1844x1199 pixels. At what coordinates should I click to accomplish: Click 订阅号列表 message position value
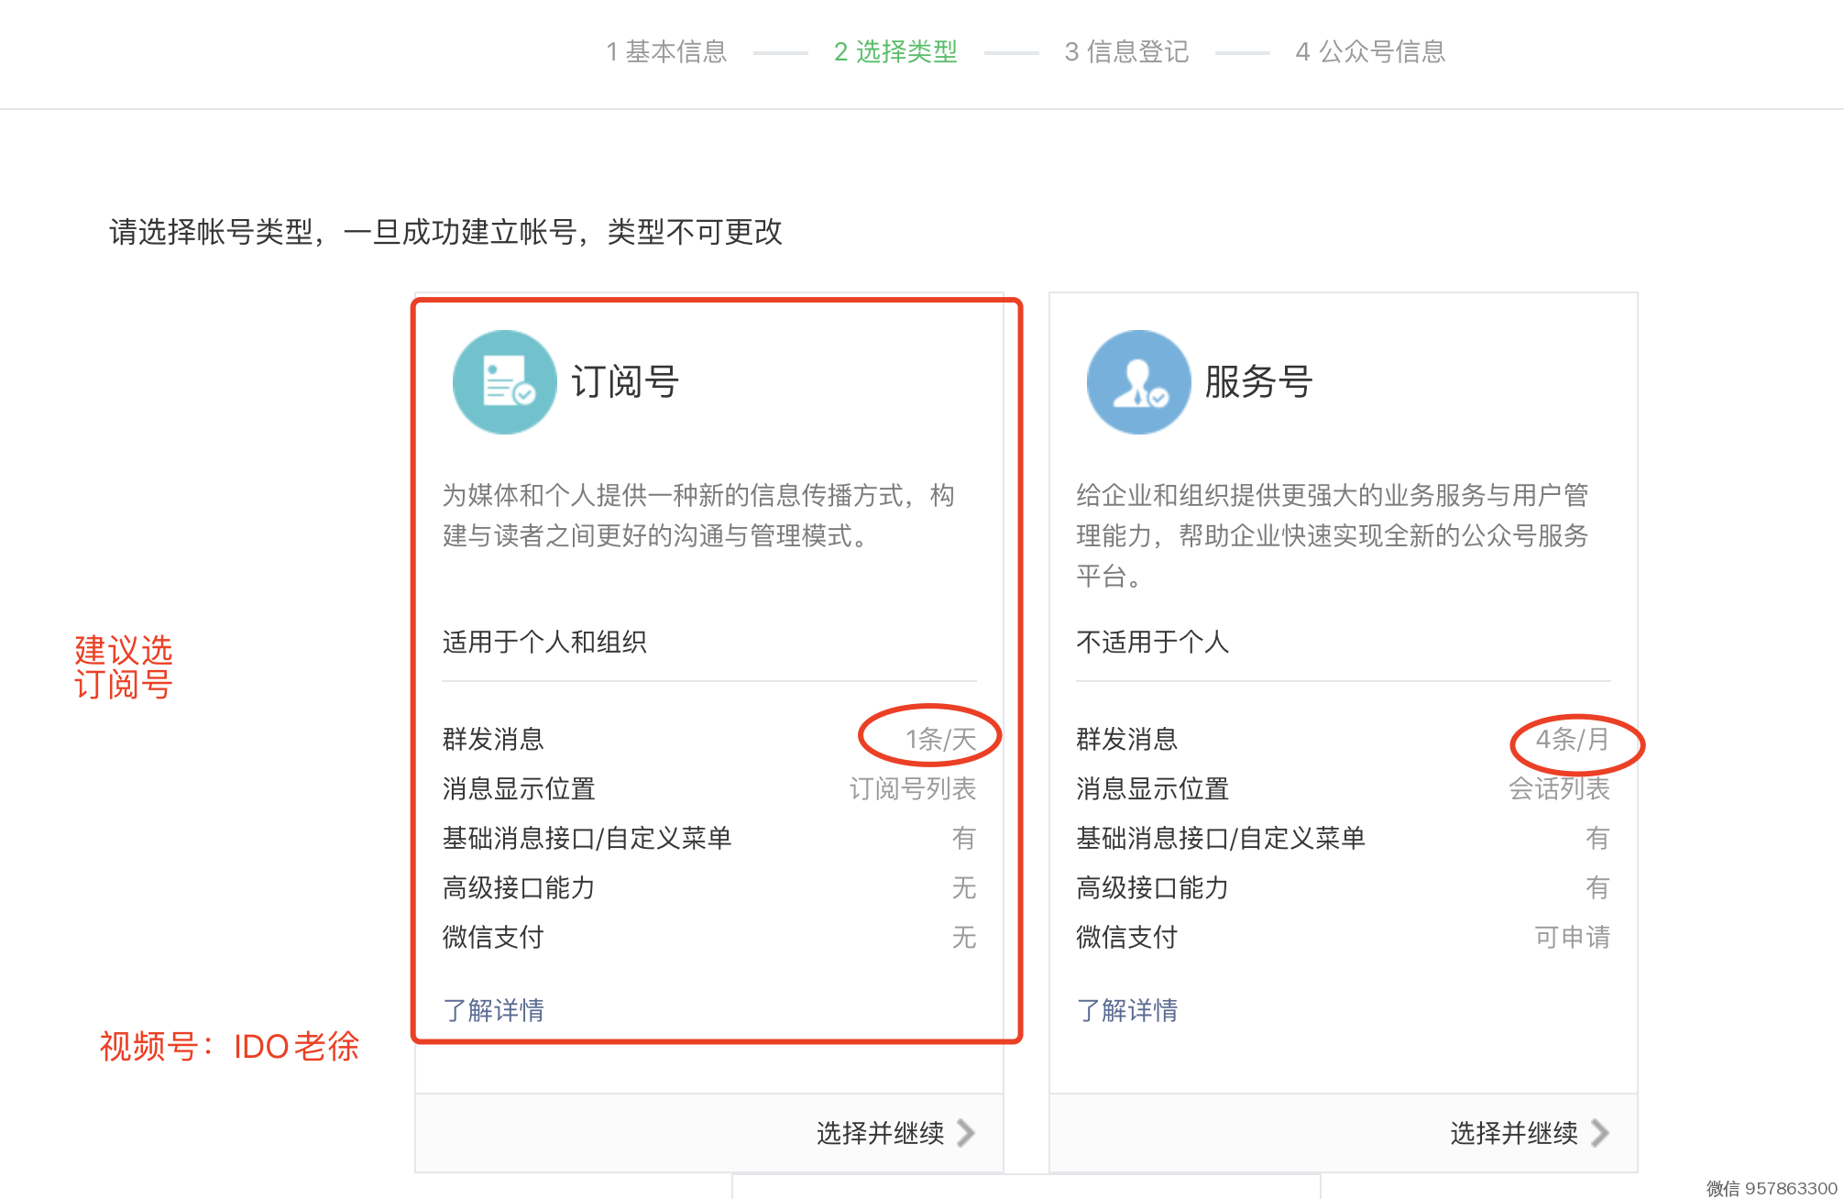(912, 788)
